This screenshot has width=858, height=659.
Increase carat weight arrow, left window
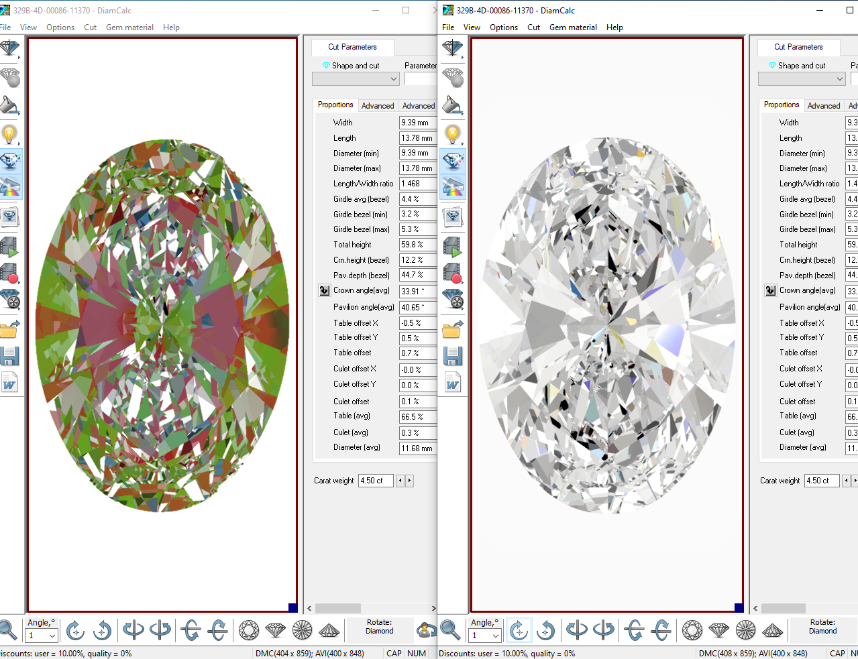point(409,481)
